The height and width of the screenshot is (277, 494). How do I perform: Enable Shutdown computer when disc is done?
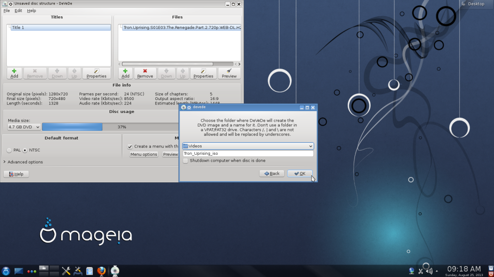(186, 161)
